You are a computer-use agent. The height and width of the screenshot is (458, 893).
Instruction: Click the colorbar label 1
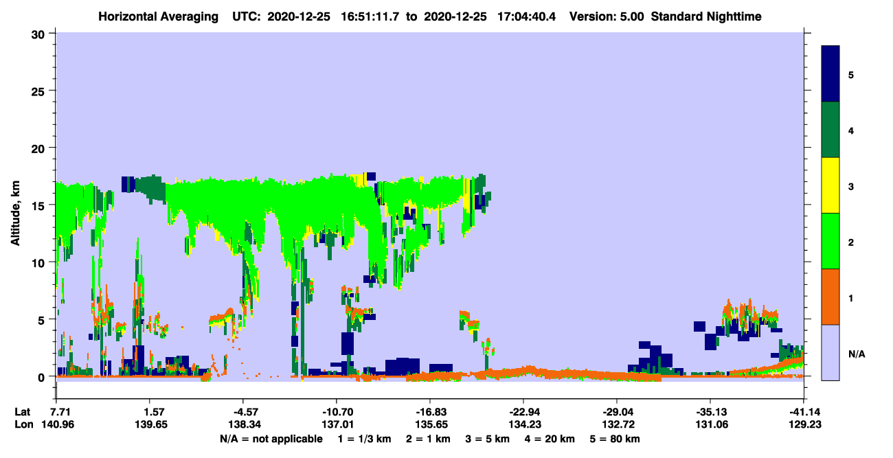point(850,297)
